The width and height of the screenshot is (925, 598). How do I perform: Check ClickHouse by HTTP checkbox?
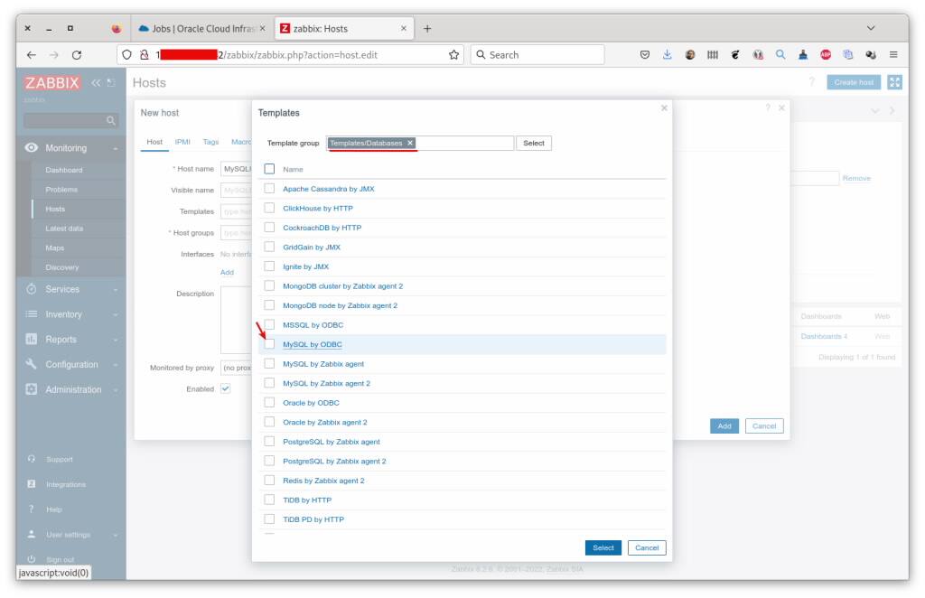point(269,208)
